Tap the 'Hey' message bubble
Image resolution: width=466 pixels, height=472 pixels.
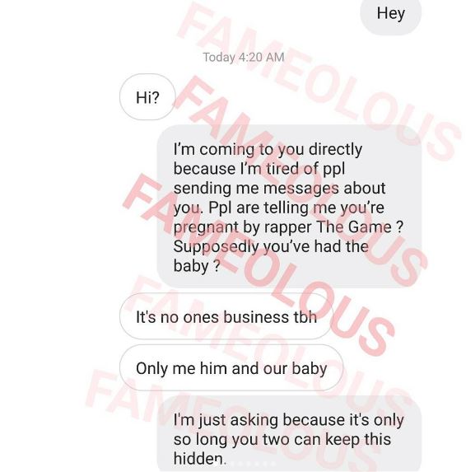390,15
